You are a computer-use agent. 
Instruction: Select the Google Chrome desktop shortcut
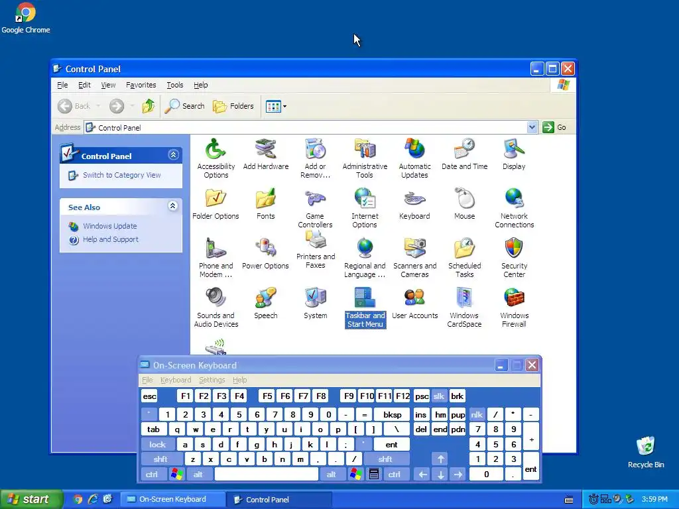(26, 18)
